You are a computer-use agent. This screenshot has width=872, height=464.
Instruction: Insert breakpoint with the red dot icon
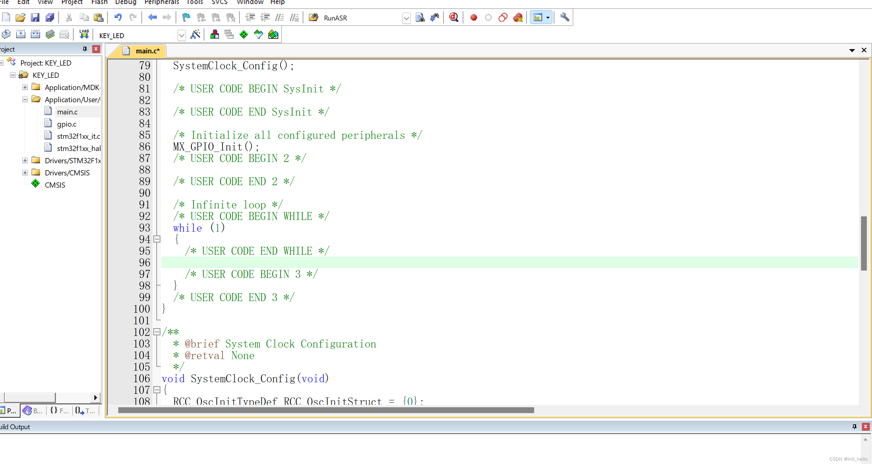(474, 17)
